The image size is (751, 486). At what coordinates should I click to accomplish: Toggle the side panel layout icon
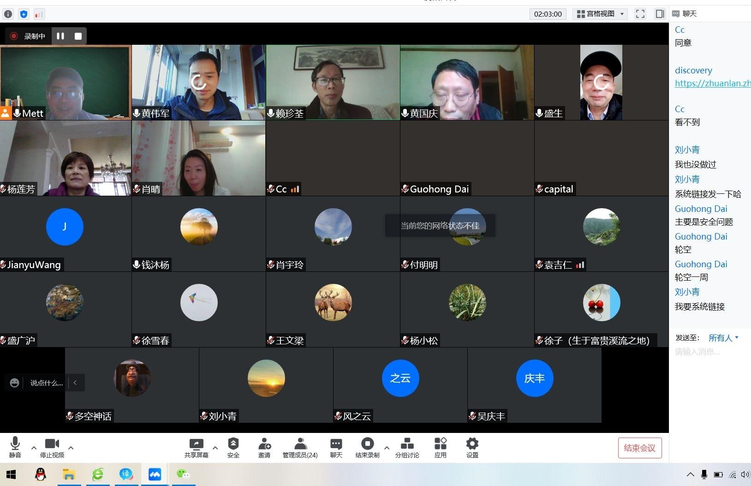coord(660,14)
